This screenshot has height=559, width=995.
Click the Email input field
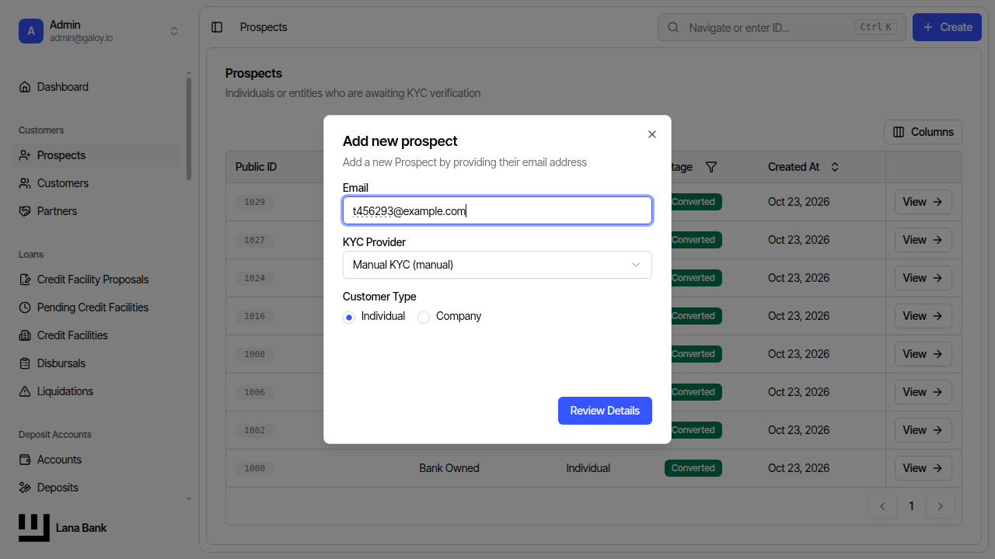pos(497,210)
